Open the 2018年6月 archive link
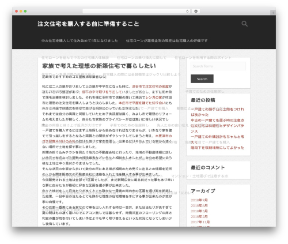This screenshot has width=288, height=244. tap(199, 206)
